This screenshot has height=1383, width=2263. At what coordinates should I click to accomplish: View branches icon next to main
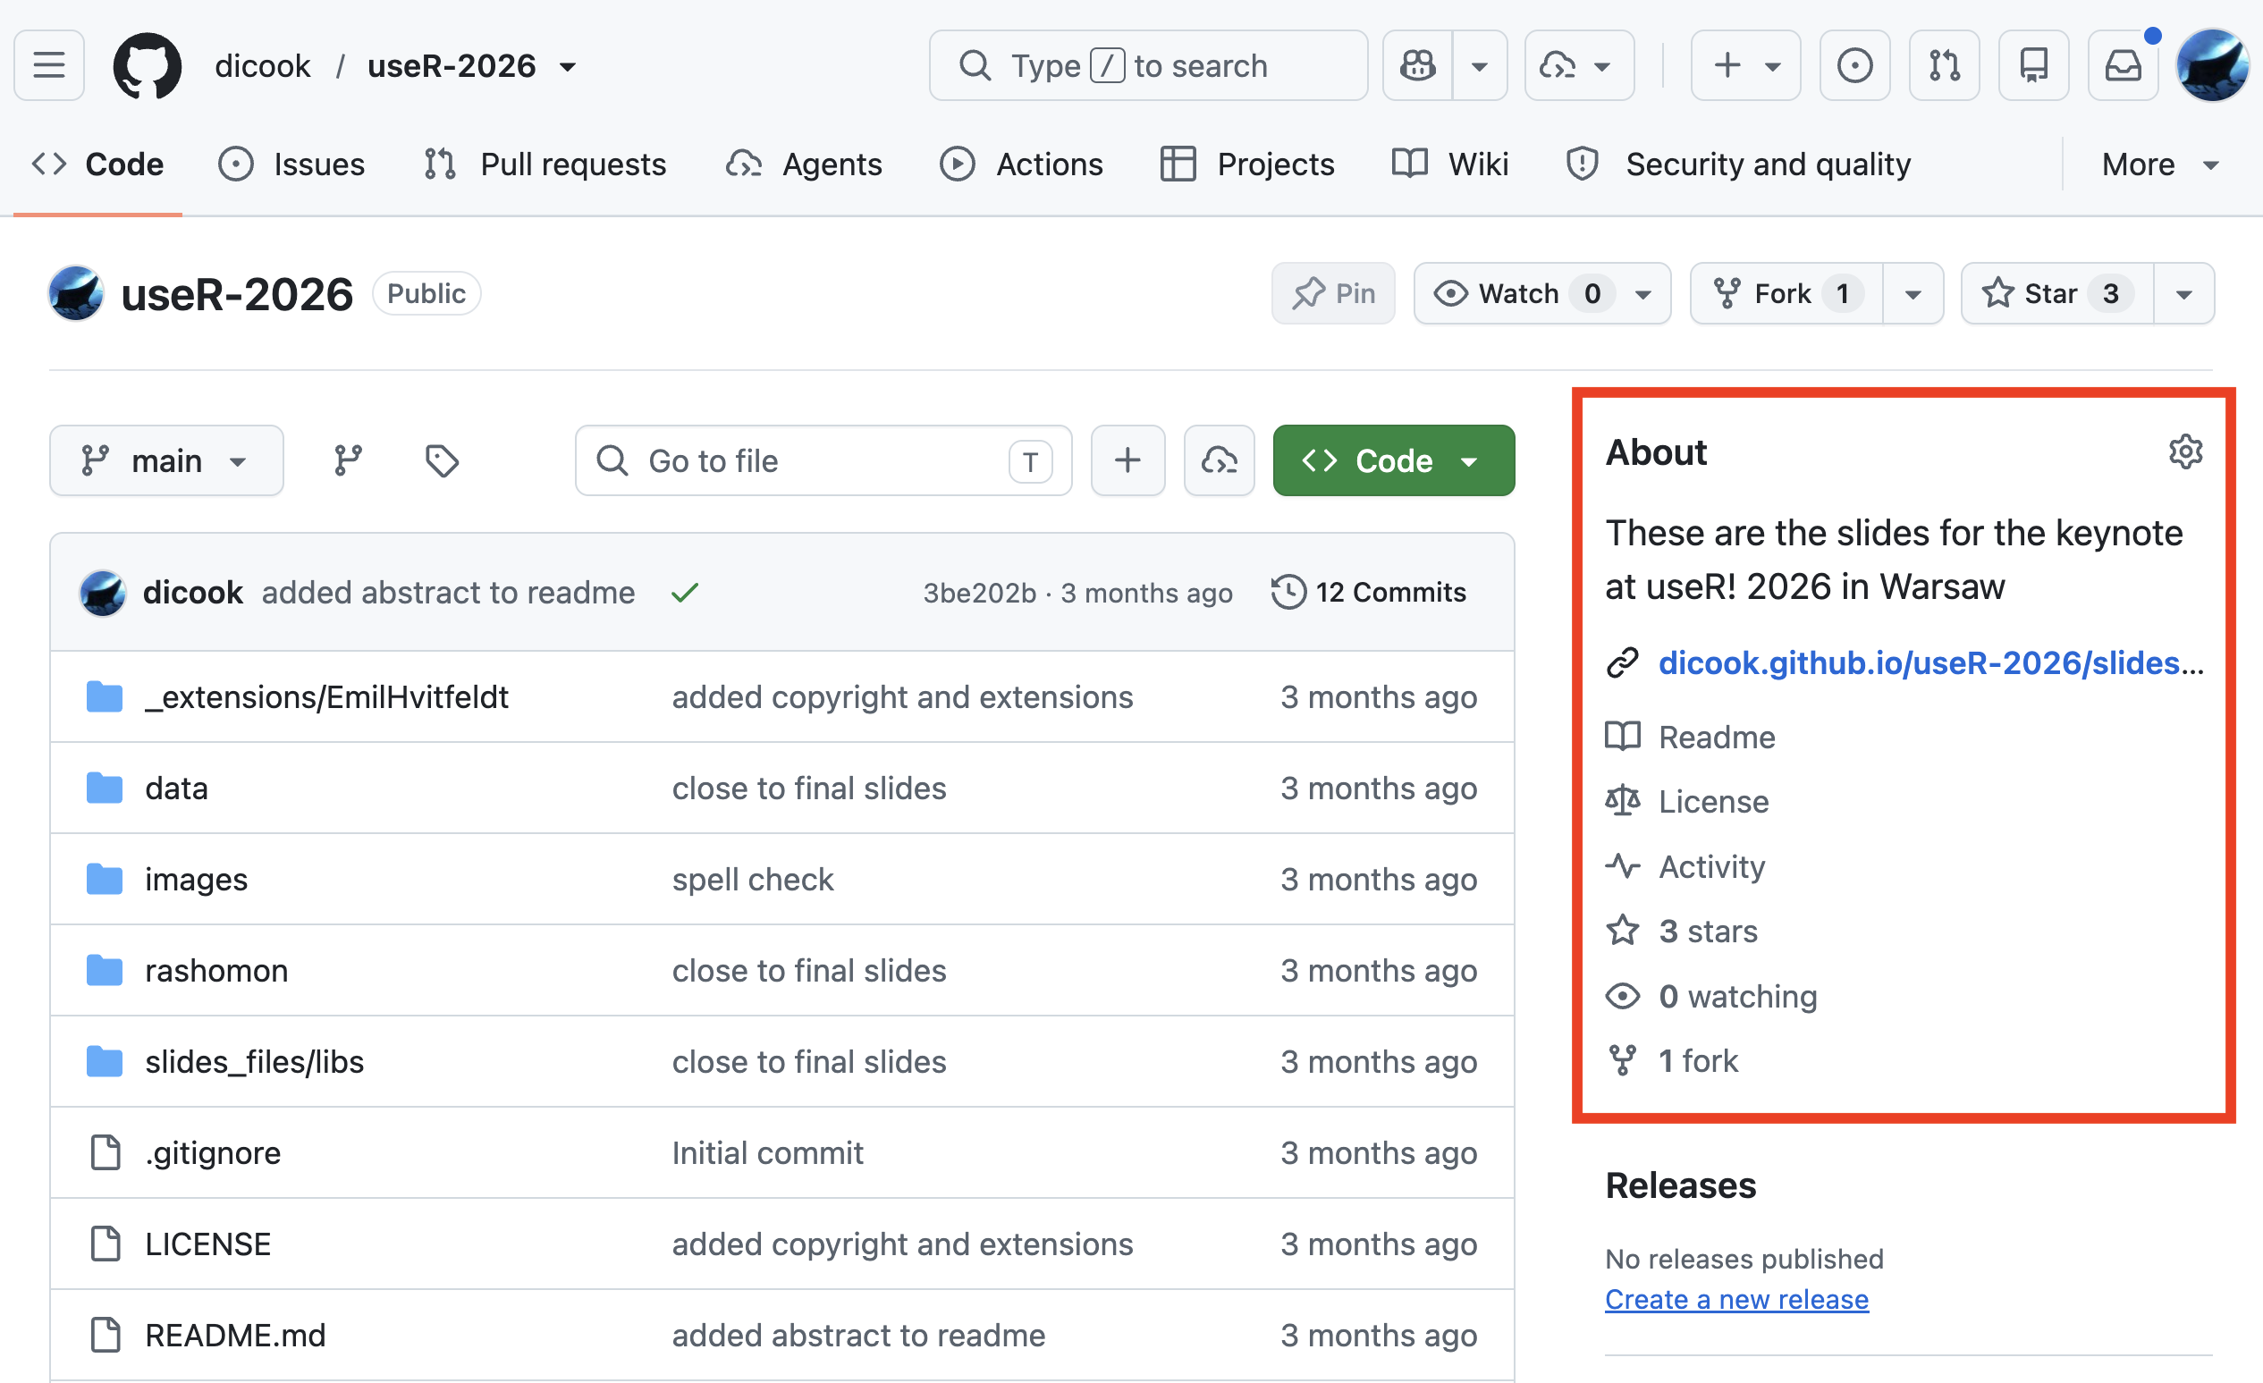click(348, 460)
